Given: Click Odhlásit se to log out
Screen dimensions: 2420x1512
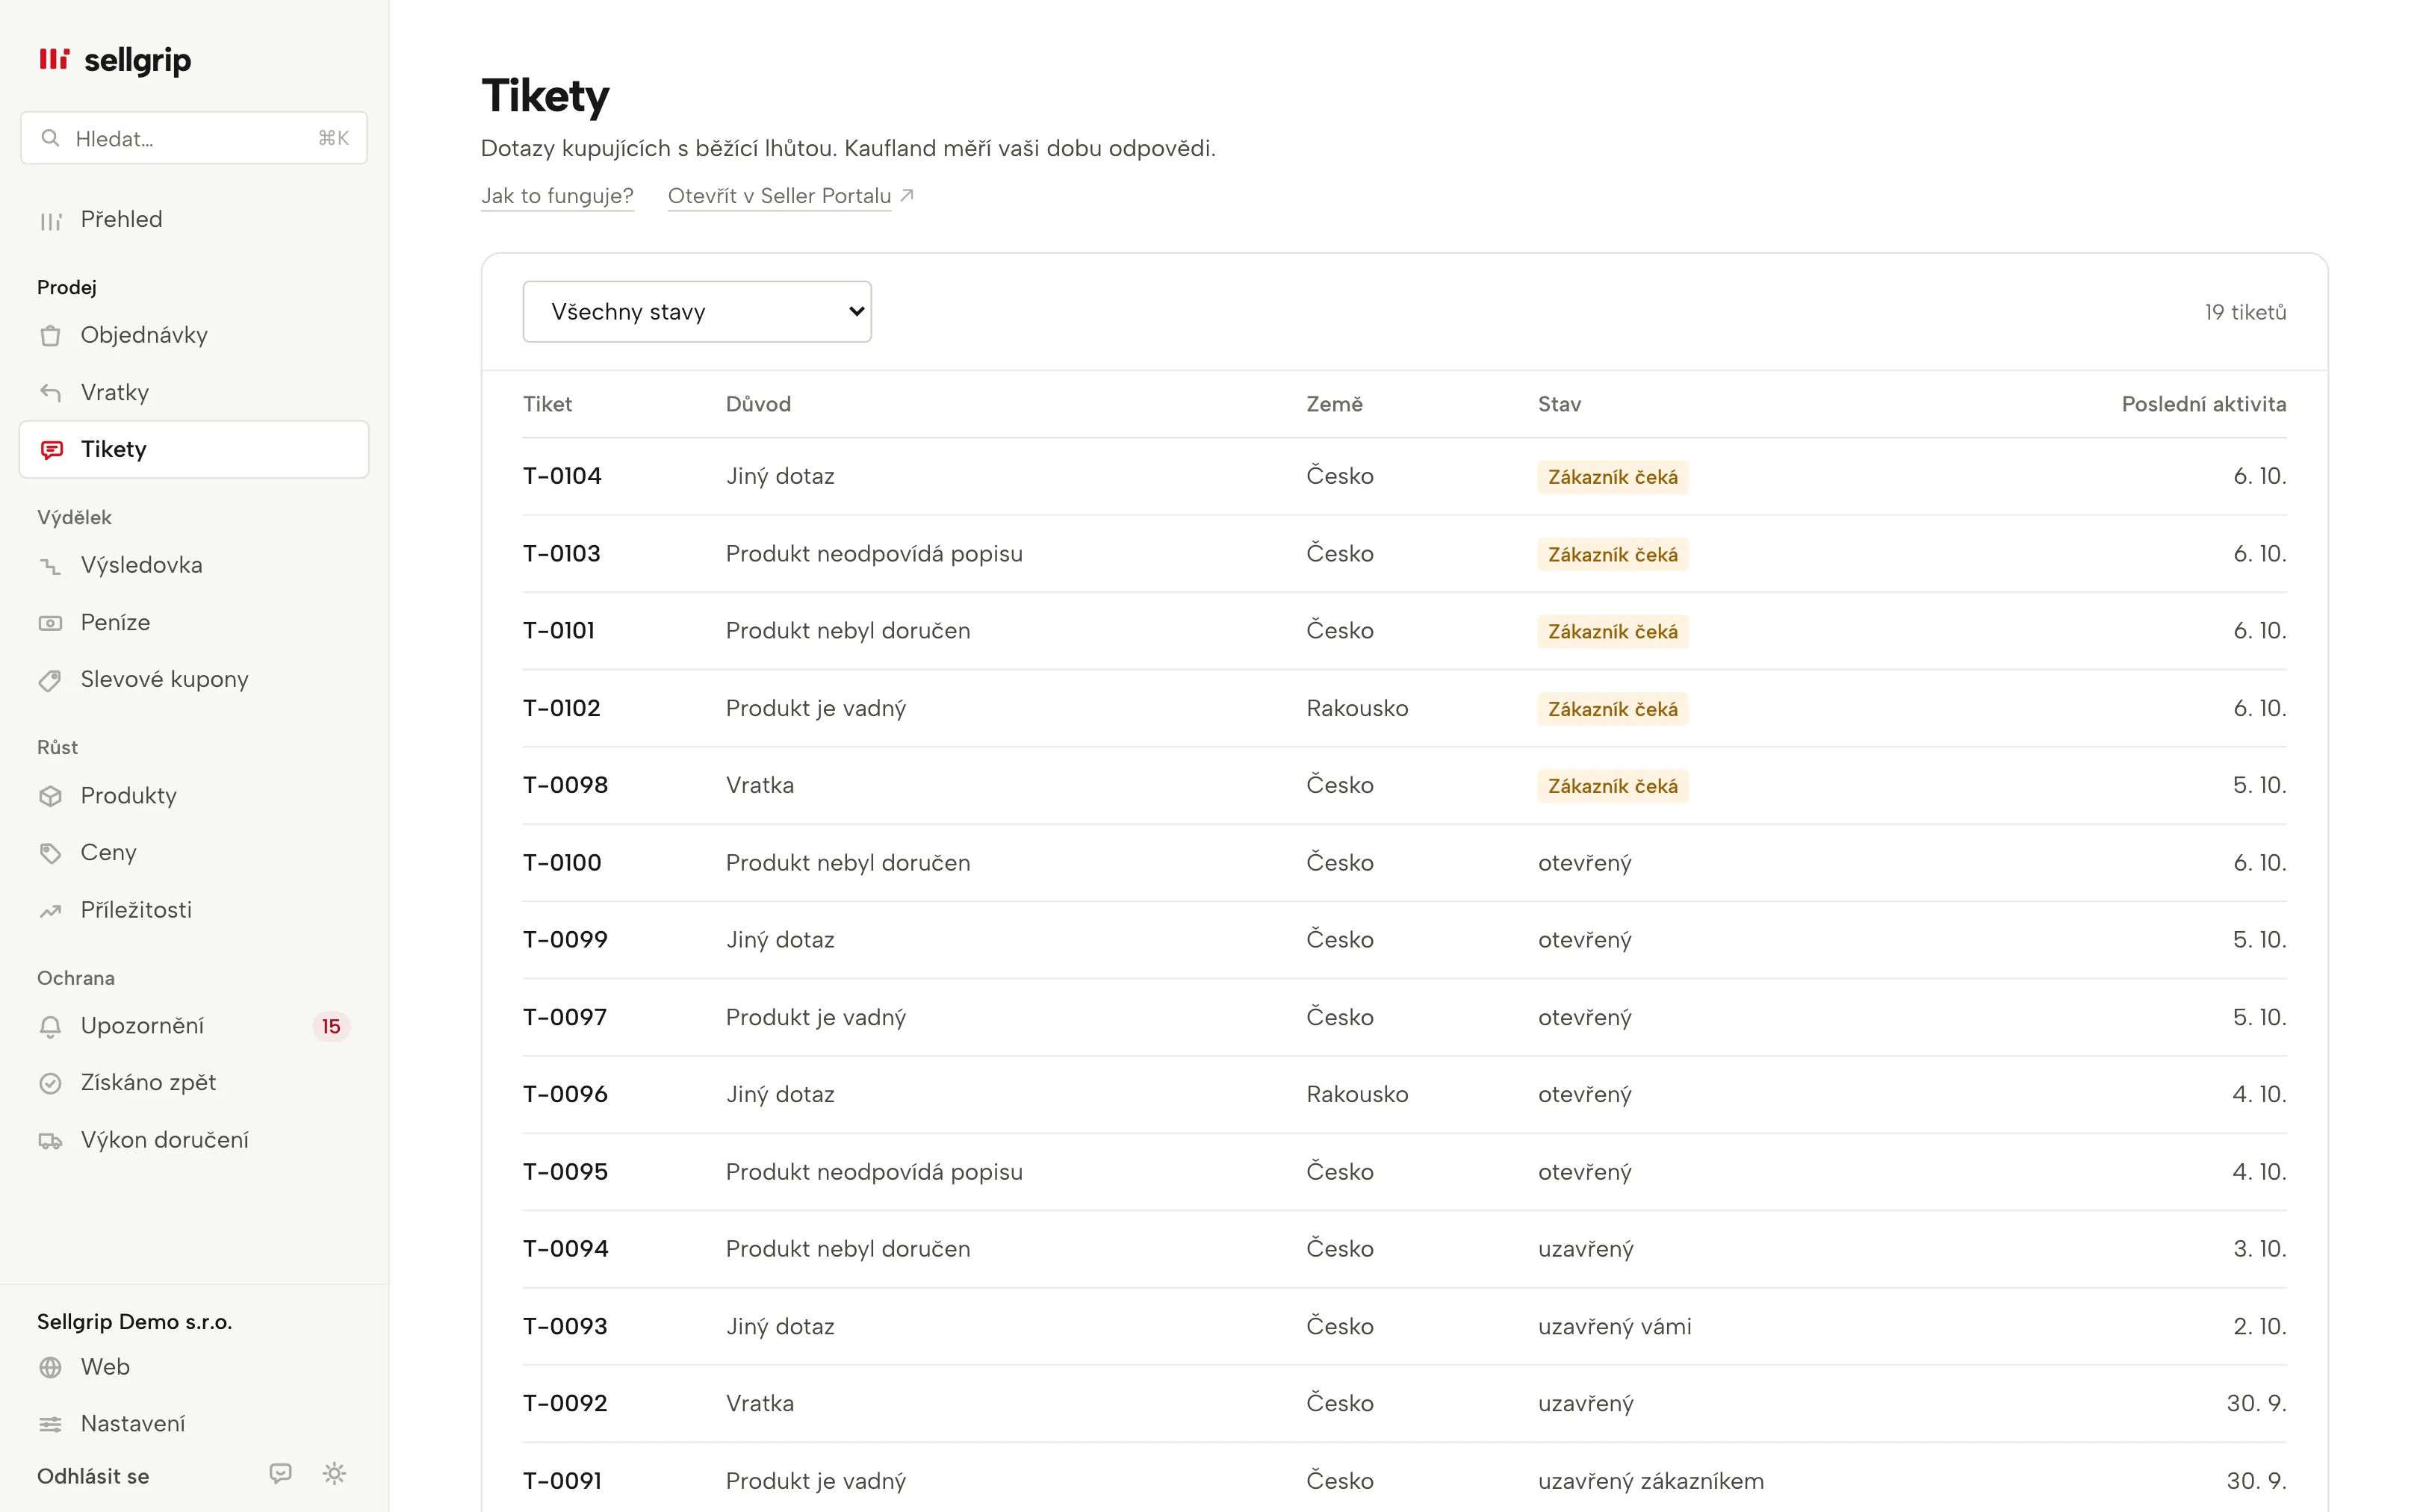Looking at the screenshot, I should [93, 1476].
